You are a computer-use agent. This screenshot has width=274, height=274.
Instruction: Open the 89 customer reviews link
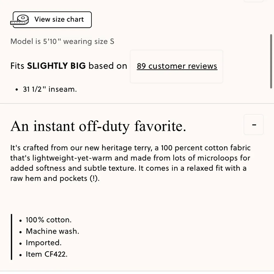click(177, 66)
